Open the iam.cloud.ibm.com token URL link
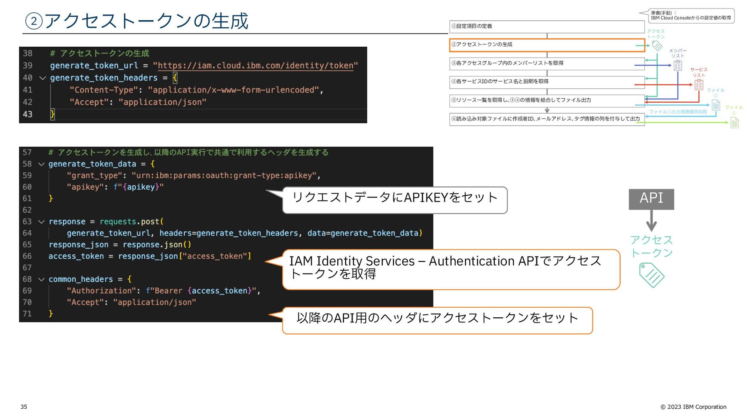 pyautogui.click(x=255, y=66)
